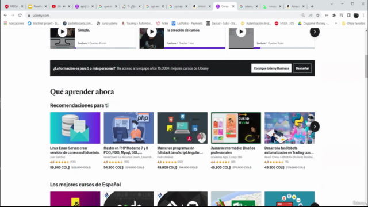Play the 'la creación de cursos' lecture

tap(152, 32)
